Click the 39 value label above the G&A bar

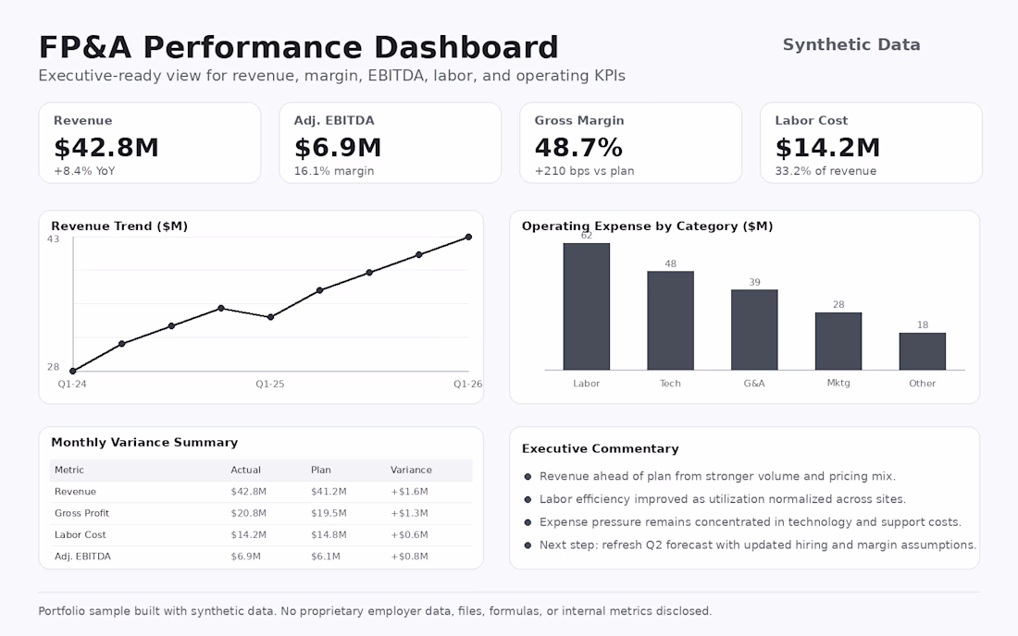[754, 282]
